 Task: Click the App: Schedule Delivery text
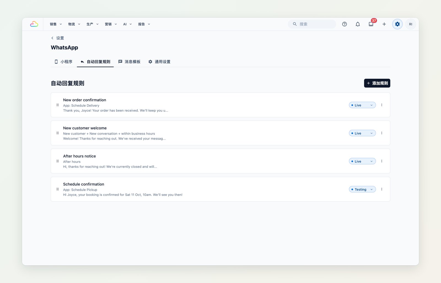click(x=81, y=105)
